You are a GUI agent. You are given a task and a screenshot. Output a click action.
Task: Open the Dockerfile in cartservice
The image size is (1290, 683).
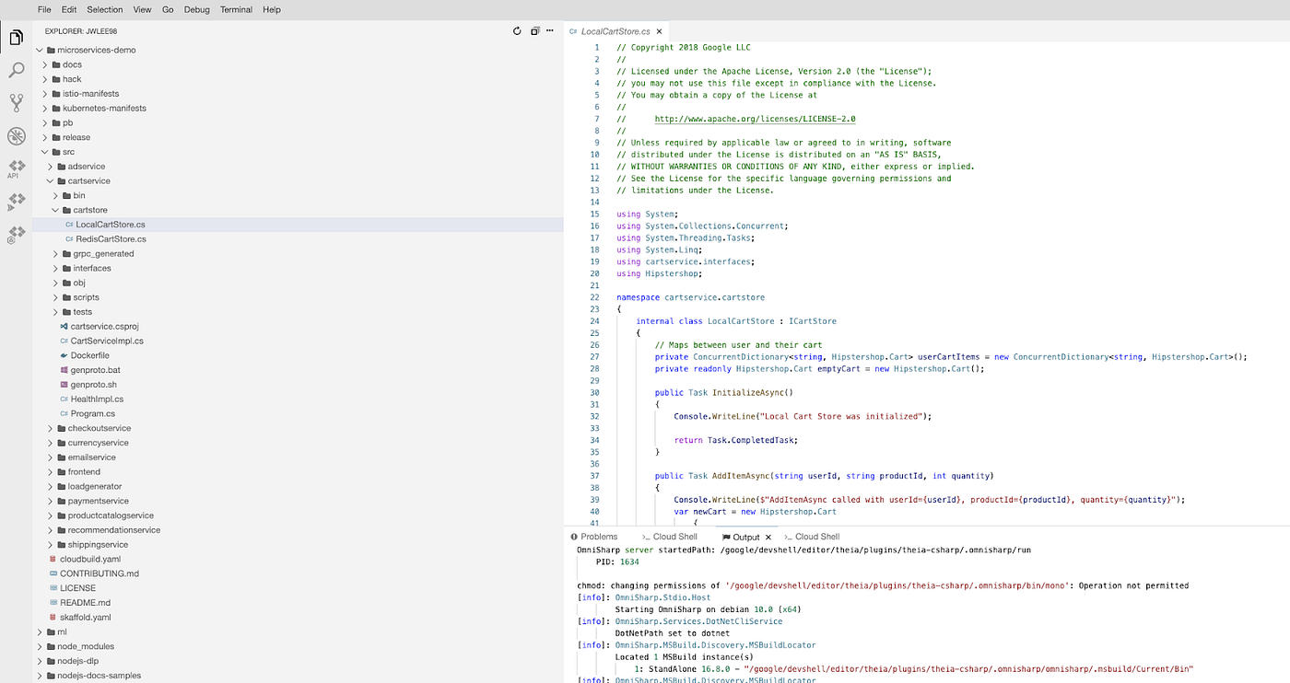(x=90, y=355)
